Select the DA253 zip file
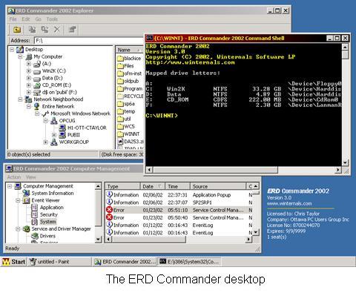This screenshot has height=293, width=356. click(x=131, y=142)
